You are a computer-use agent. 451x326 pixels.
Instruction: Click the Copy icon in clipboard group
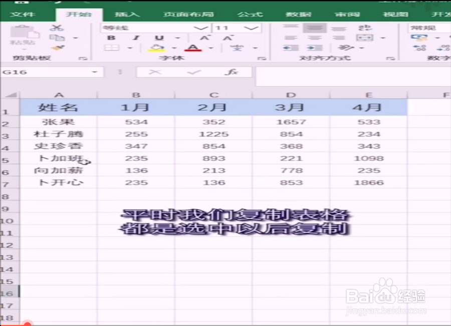(x=57, y=38)
